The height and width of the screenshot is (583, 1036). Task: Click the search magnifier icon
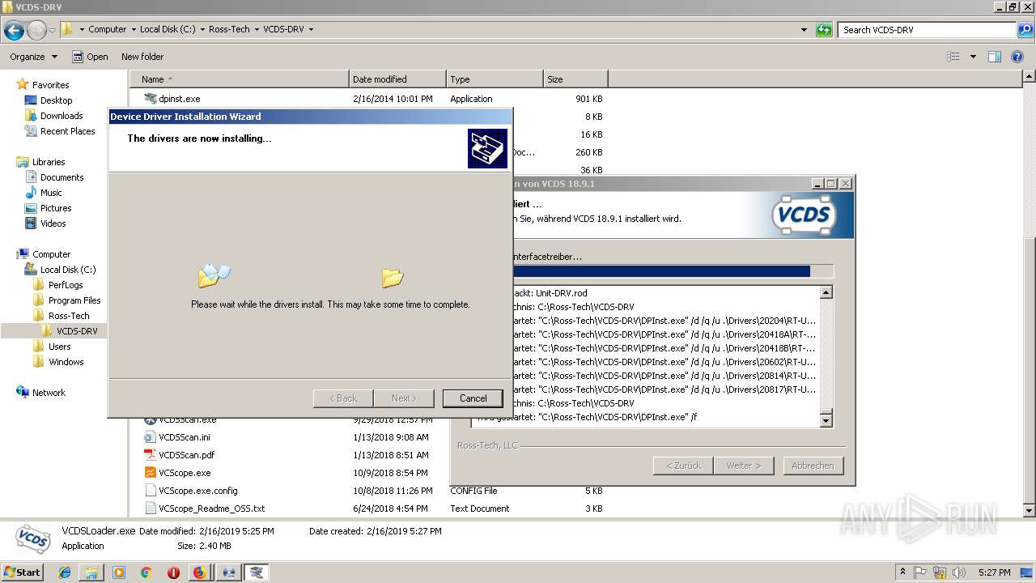1025,30
